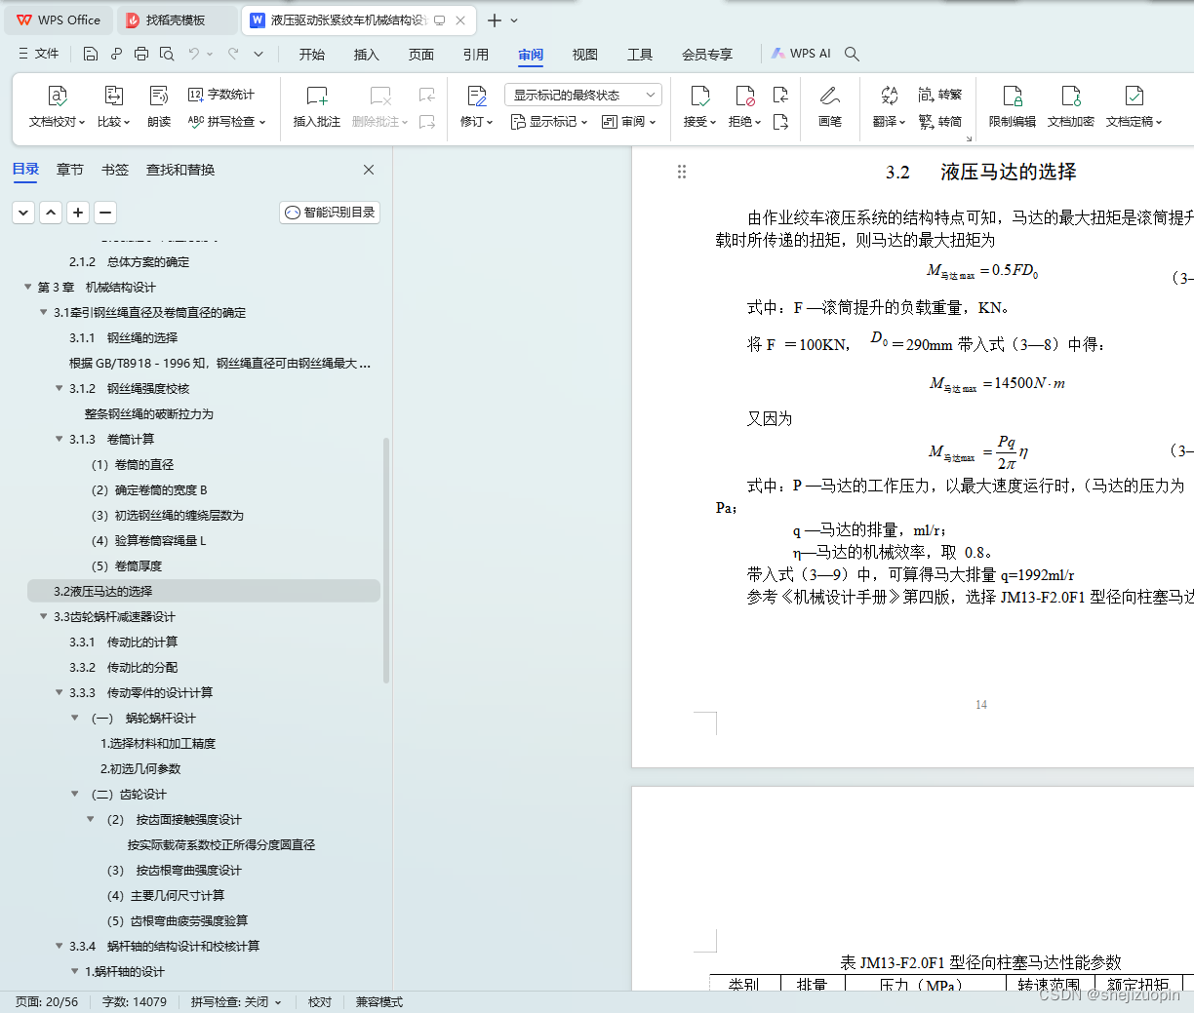The width and height of the screenshot is (1194, 1013).
Task: Click the save icon in quick toolbar
Action: 91,54
